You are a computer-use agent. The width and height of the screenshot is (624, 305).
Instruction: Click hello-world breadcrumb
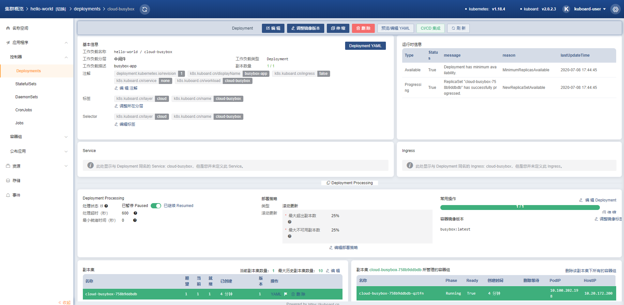click(x=42, y=9)
